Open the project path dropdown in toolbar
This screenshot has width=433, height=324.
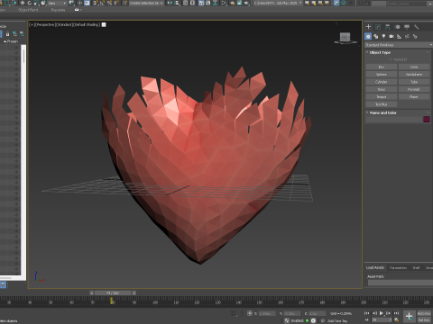pos(278,3)
